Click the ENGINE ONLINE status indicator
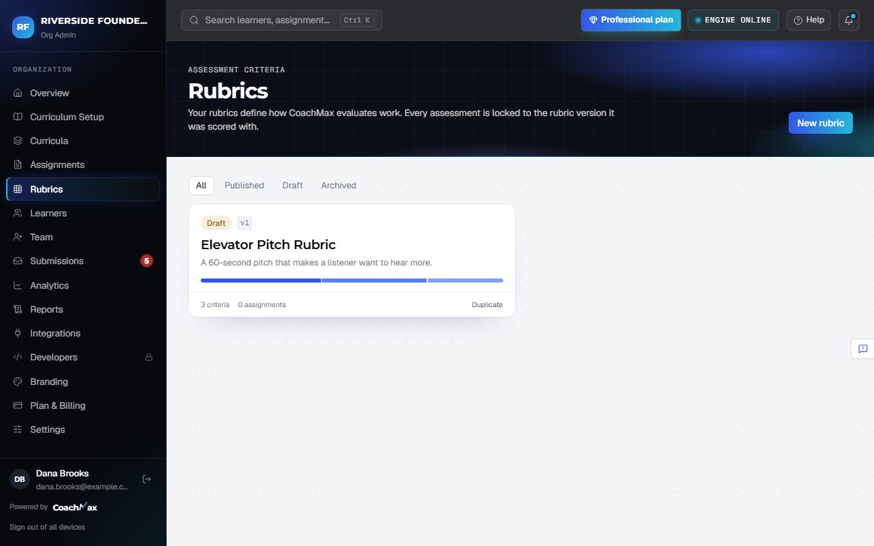This screenshot has width=874, height=546. coord(733,20)
